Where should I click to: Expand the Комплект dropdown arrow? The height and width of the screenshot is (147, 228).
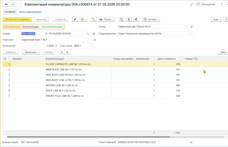(x=91, y=40)
